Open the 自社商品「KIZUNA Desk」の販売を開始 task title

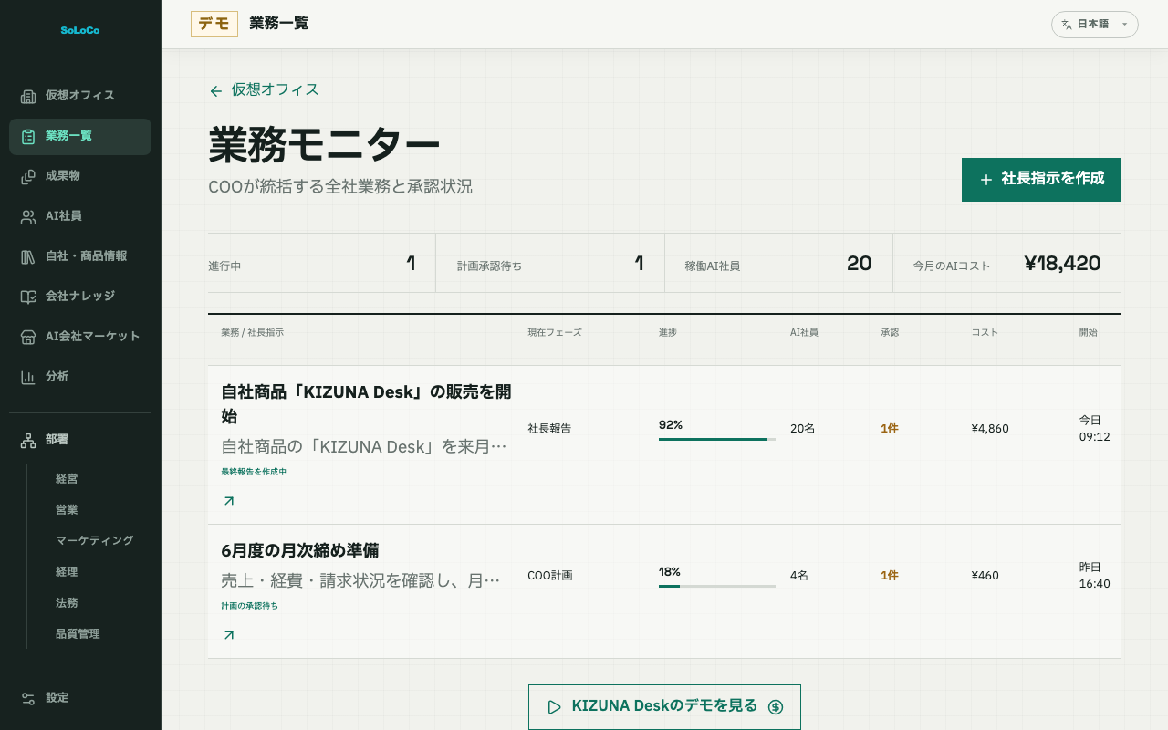click(x=366, y=404)
